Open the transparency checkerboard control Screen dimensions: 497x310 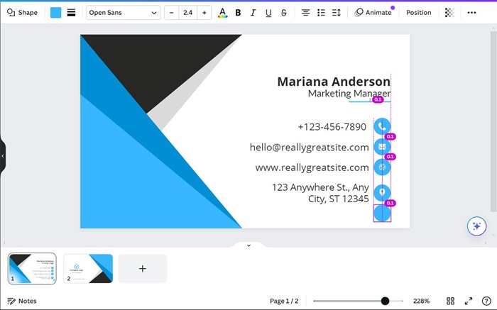(x=449, y=13)
